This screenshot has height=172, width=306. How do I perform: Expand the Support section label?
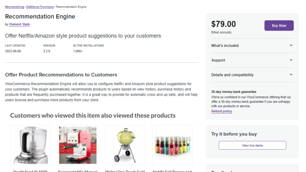point(218,61)
